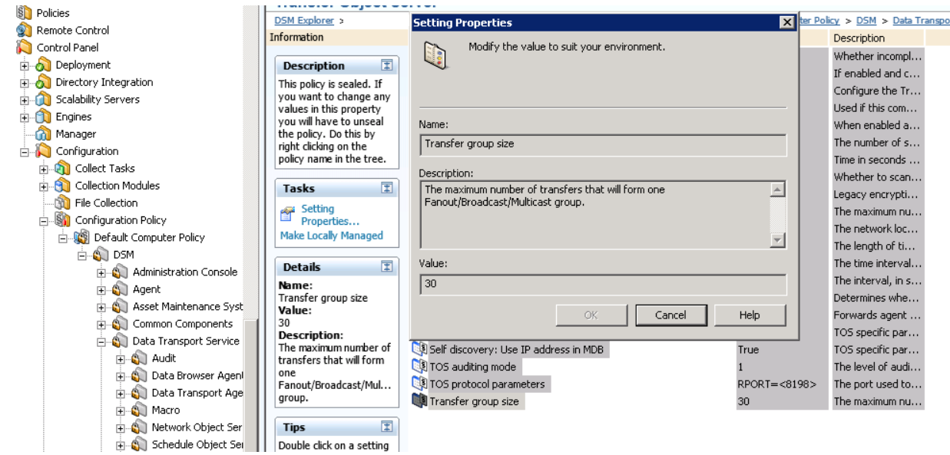Image resolution: width=950 pixels, height=455 pixels.
Task: Click the Policies tree icon
Action: (24, 13)
